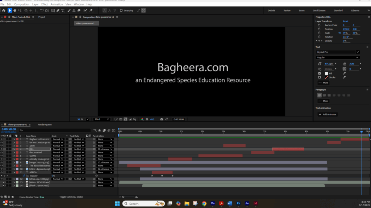
Task: Click the Fill eyedropper icon
Action: [343, 73]
